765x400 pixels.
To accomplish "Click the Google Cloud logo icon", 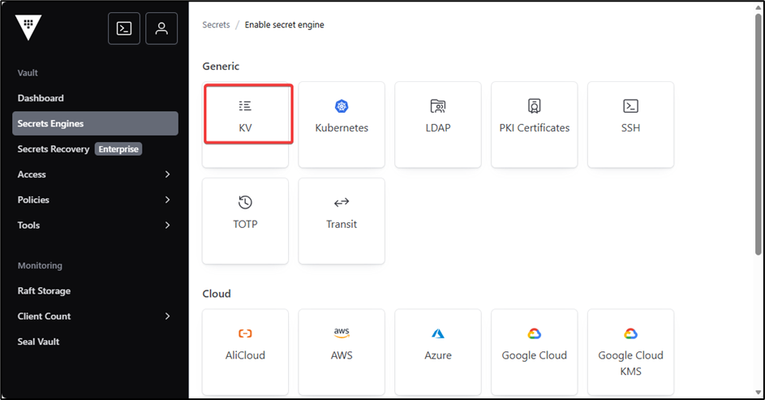I will 535,333.
